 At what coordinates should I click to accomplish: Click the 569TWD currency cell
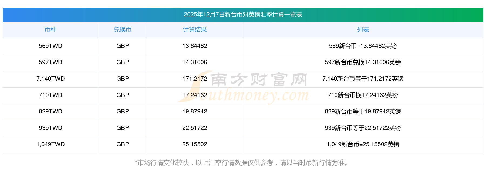point(50,46)
